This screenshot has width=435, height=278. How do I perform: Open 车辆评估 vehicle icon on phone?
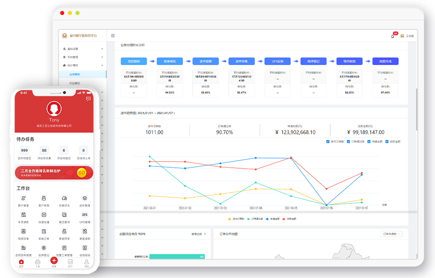coord(64,199)
